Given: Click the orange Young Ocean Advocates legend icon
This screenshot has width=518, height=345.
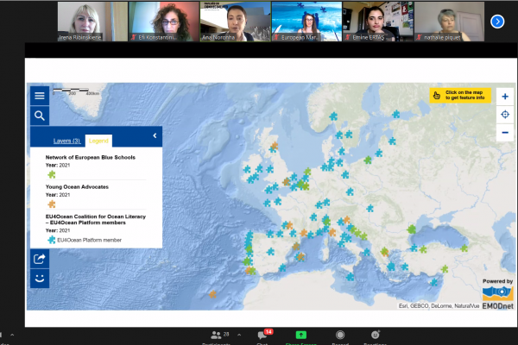Looking at the screenshot, I should point(52,204).
